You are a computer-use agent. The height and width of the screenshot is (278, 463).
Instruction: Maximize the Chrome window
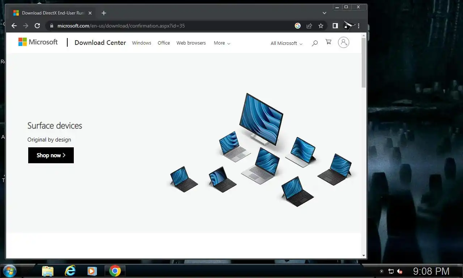pyautogui.click(x=346, y=7)
